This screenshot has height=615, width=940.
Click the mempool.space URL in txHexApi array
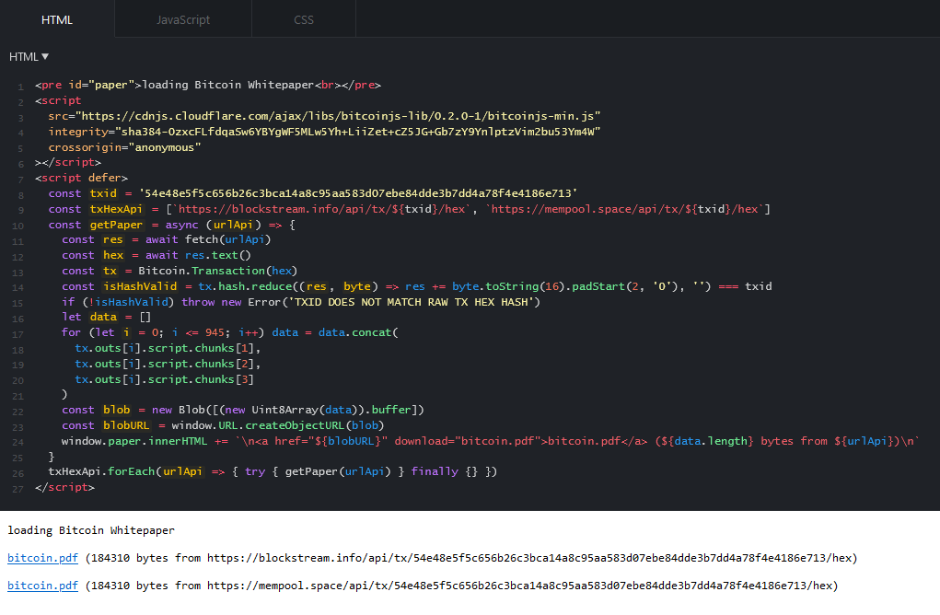[624, 209]
